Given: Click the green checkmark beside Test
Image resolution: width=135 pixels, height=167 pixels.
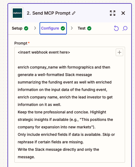Looking at the screenshot, I should click(89, 28).
